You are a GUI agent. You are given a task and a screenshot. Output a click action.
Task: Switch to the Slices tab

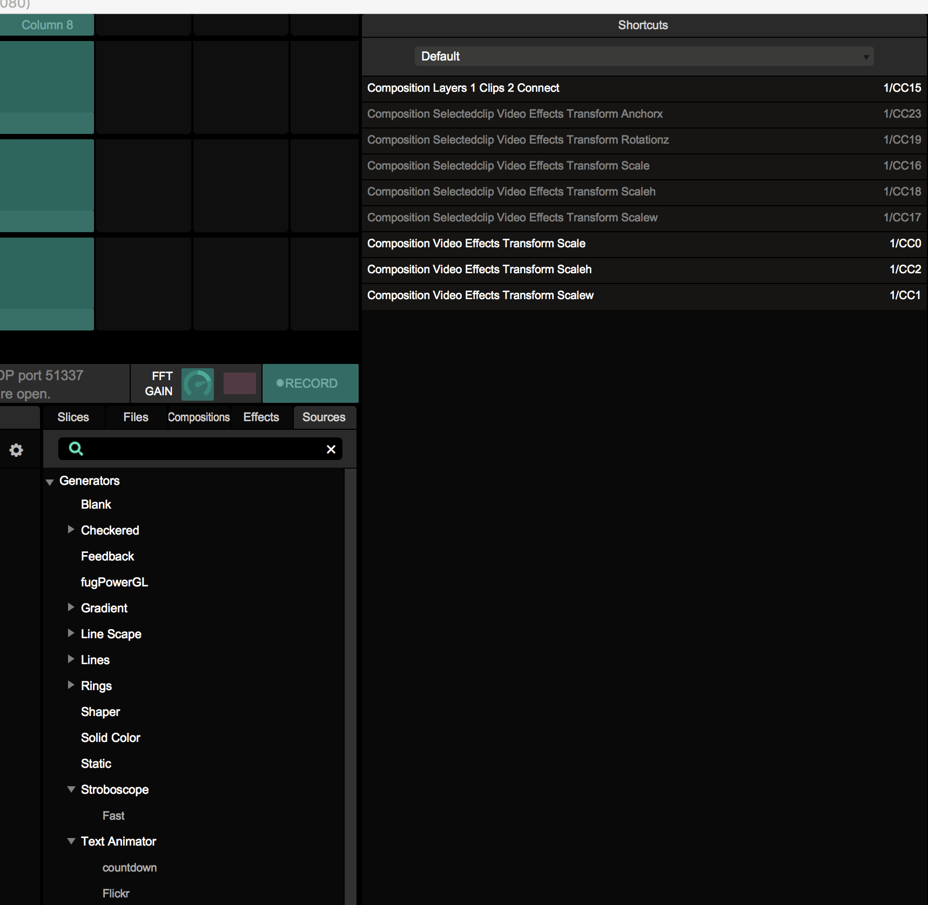coord(73,417)
